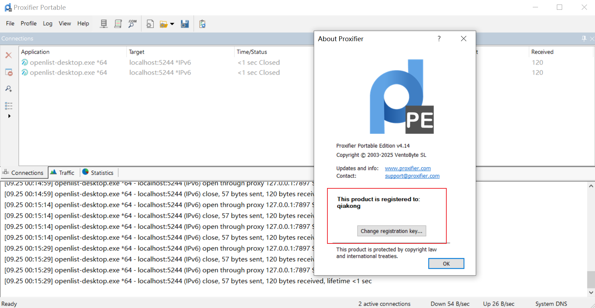This screenshot has height=308, width=595.
Task: Click the 'Ready' status bar text
Action: click(9, 304)
